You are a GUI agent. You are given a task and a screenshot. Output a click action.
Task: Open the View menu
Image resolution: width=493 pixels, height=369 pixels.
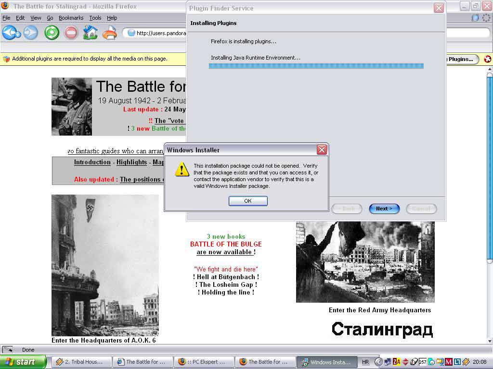pos(36,18)
